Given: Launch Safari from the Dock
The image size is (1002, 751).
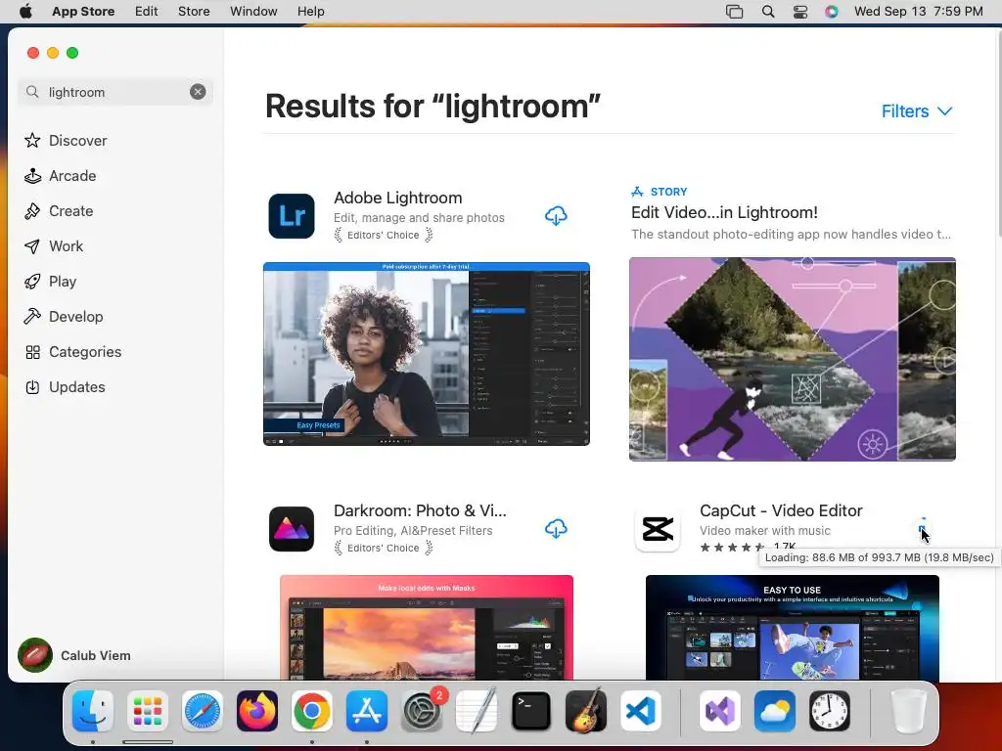Looking at the screenshot, I should pyautogui.click(x=203, y=711).
